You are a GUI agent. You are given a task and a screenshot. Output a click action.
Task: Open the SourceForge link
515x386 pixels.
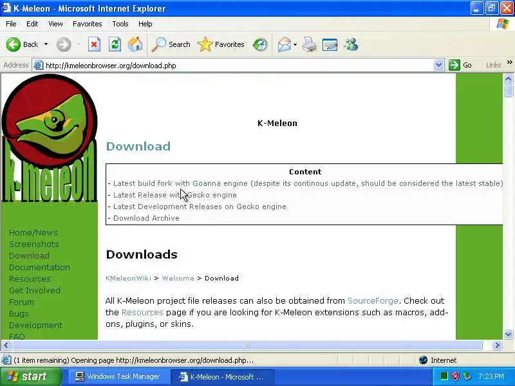click(373, 301)
